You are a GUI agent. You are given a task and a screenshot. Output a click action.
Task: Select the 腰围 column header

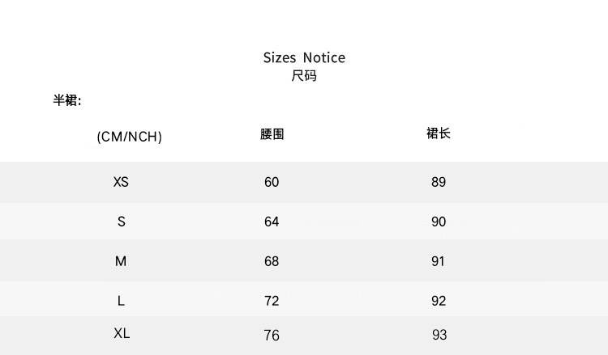pos(272,133)
